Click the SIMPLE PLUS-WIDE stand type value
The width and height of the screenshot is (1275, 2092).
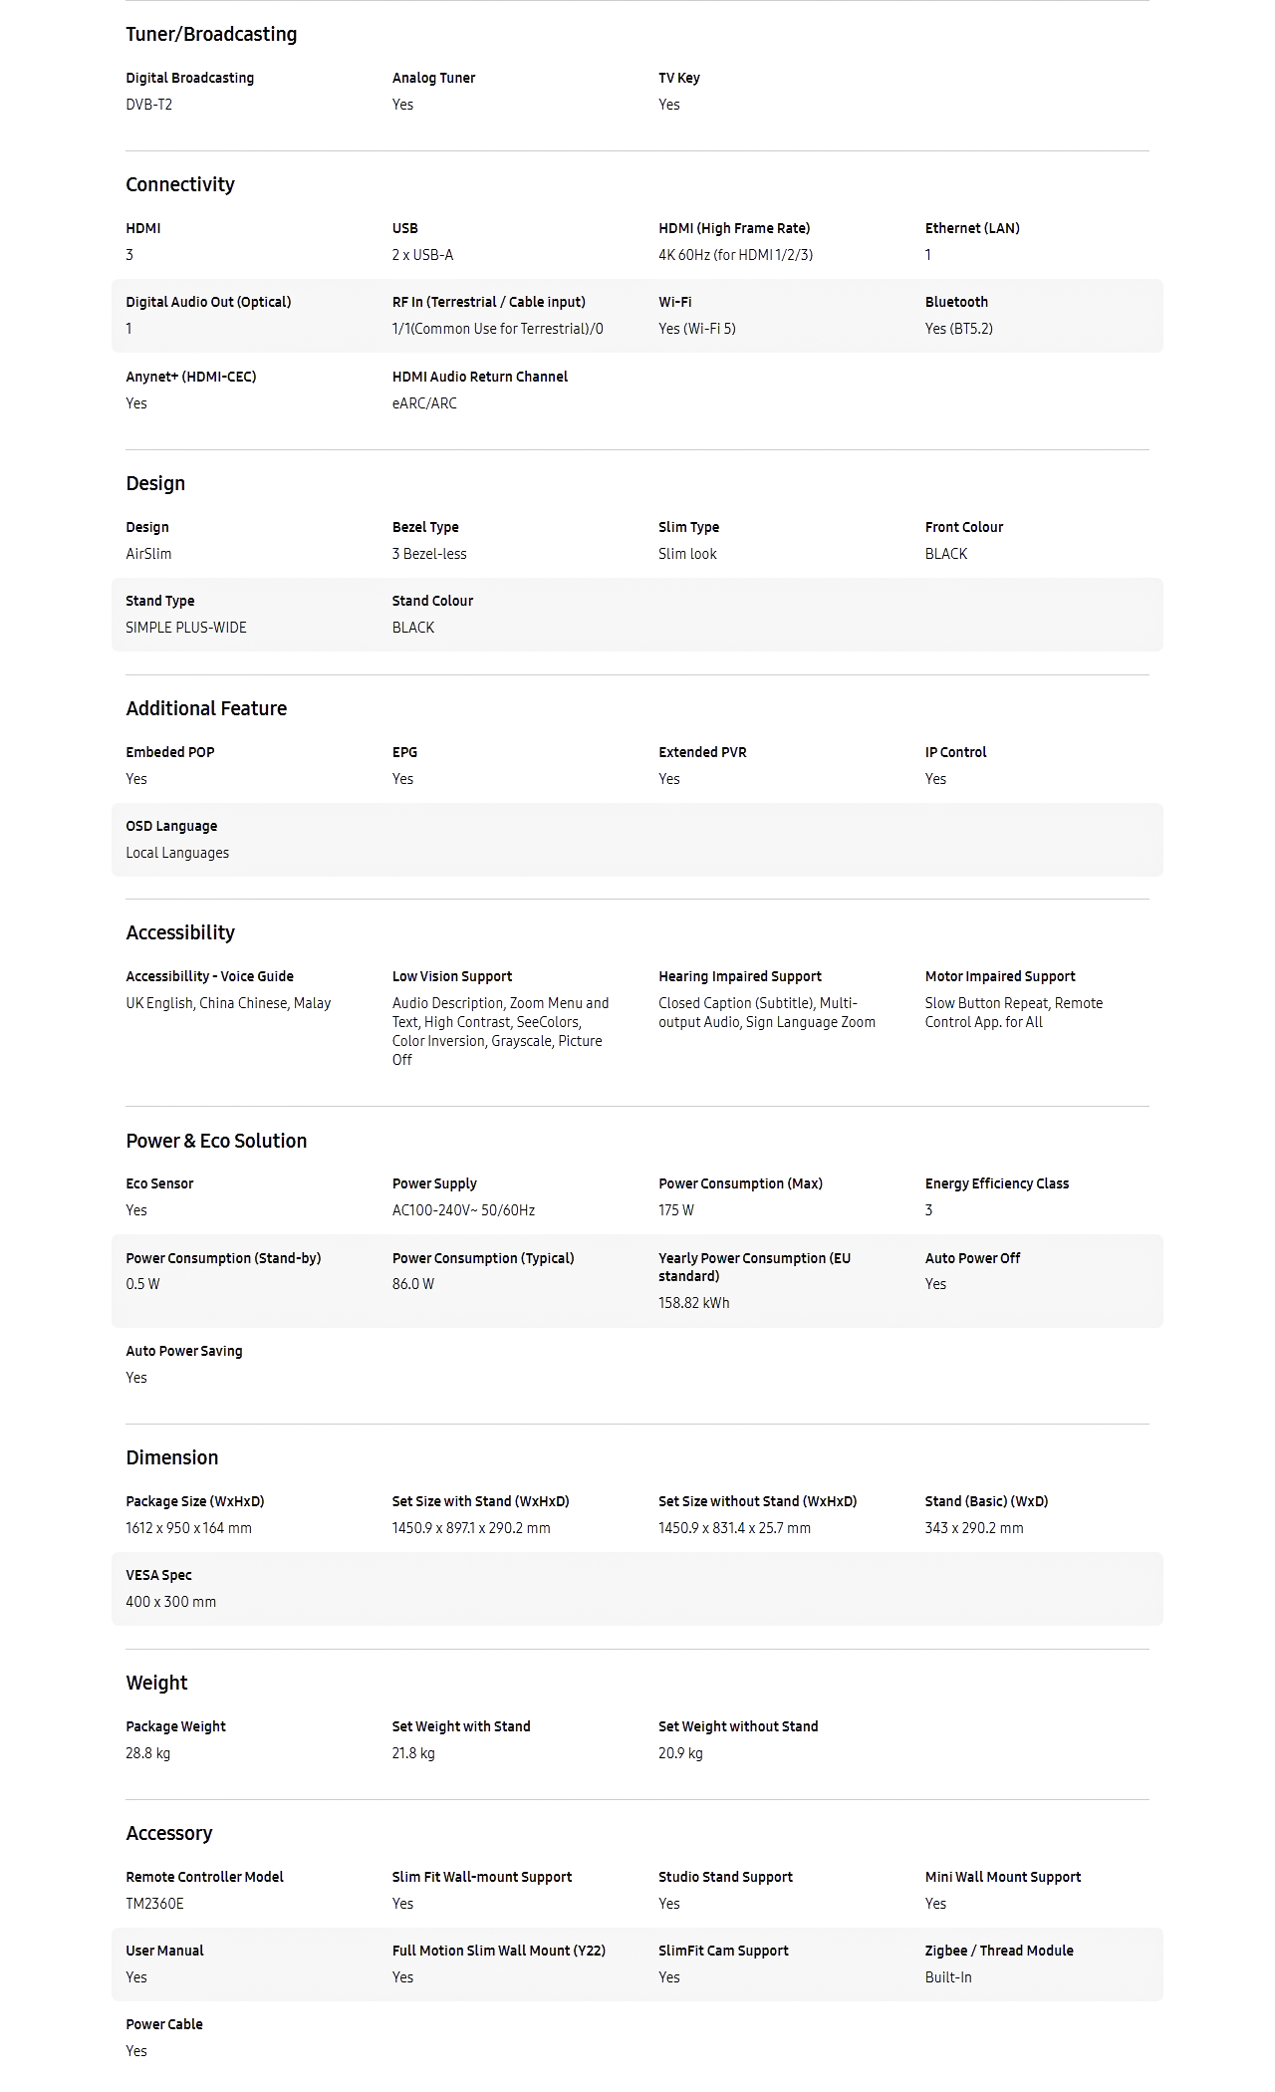[186, 628]
